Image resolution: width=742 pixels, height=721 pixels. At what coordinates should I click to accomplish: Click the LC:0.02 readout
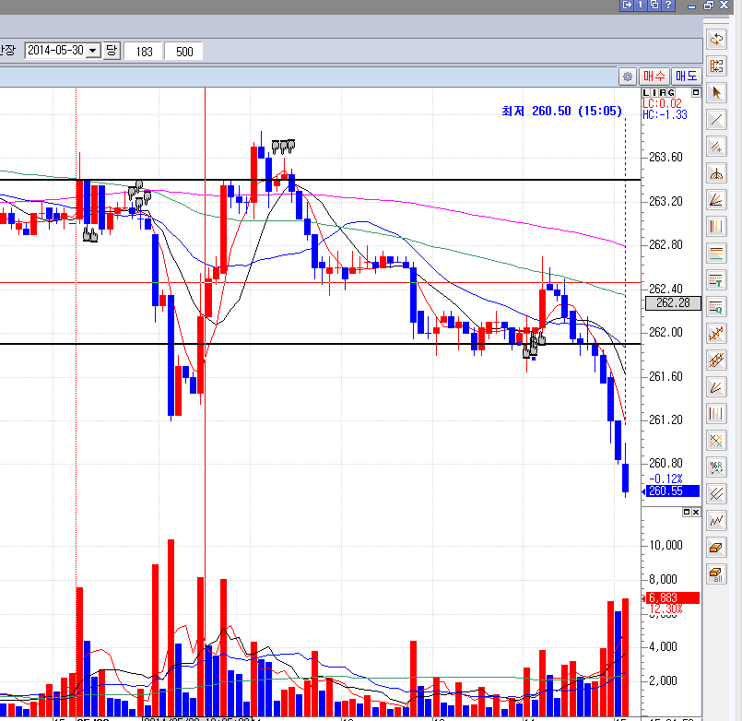click(662, 103)
